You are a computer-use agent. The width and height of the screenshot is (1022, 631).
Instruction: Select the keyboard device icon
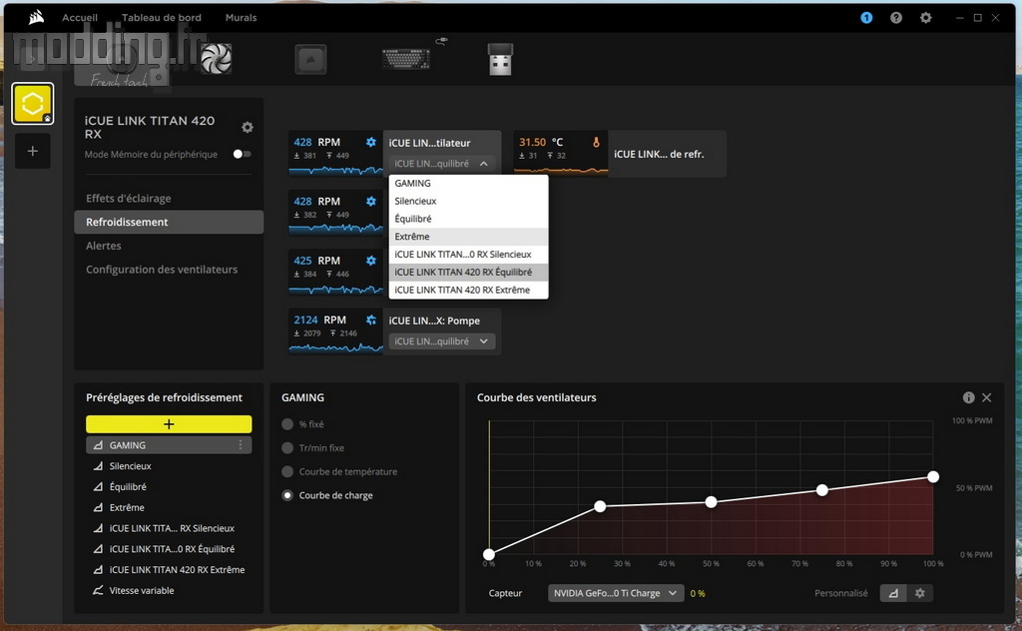(x=407, y=59)
